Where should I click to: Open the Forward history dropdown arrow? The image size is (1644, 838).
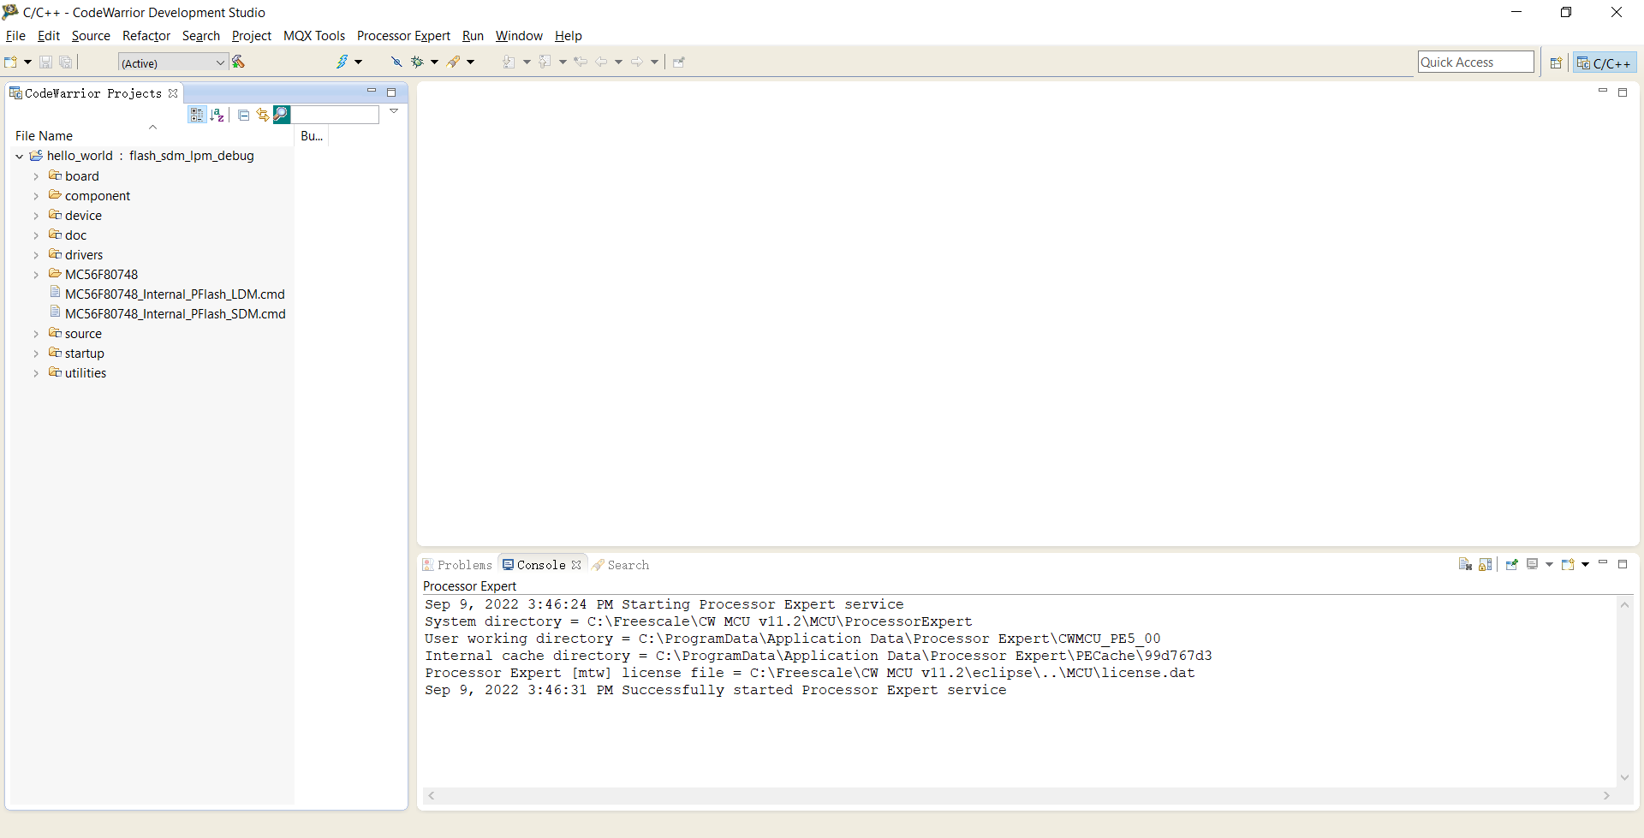[654, 62]
